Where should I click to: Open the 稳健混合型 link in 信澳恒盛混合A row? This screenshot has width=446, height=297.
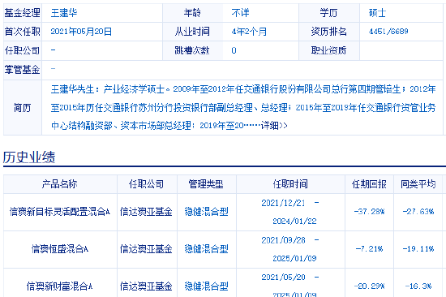(207, 249)
